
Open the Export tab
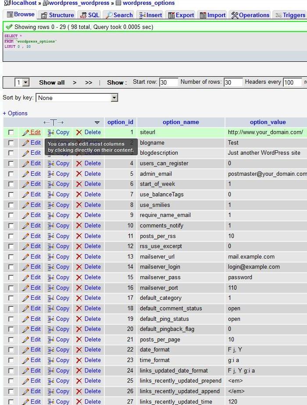181,15
